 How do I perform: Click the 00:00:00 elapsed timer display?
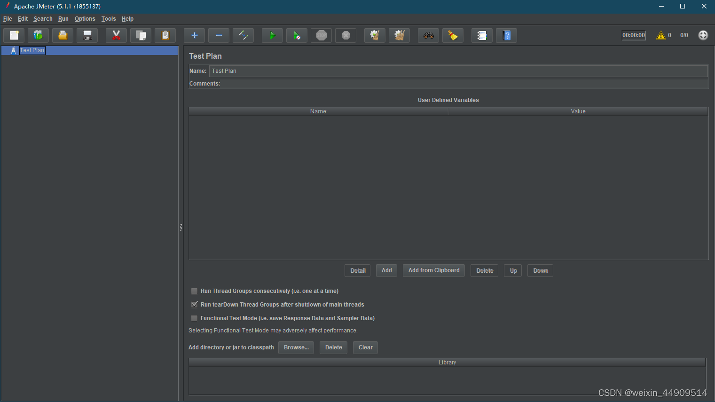(x=634, y=35)
